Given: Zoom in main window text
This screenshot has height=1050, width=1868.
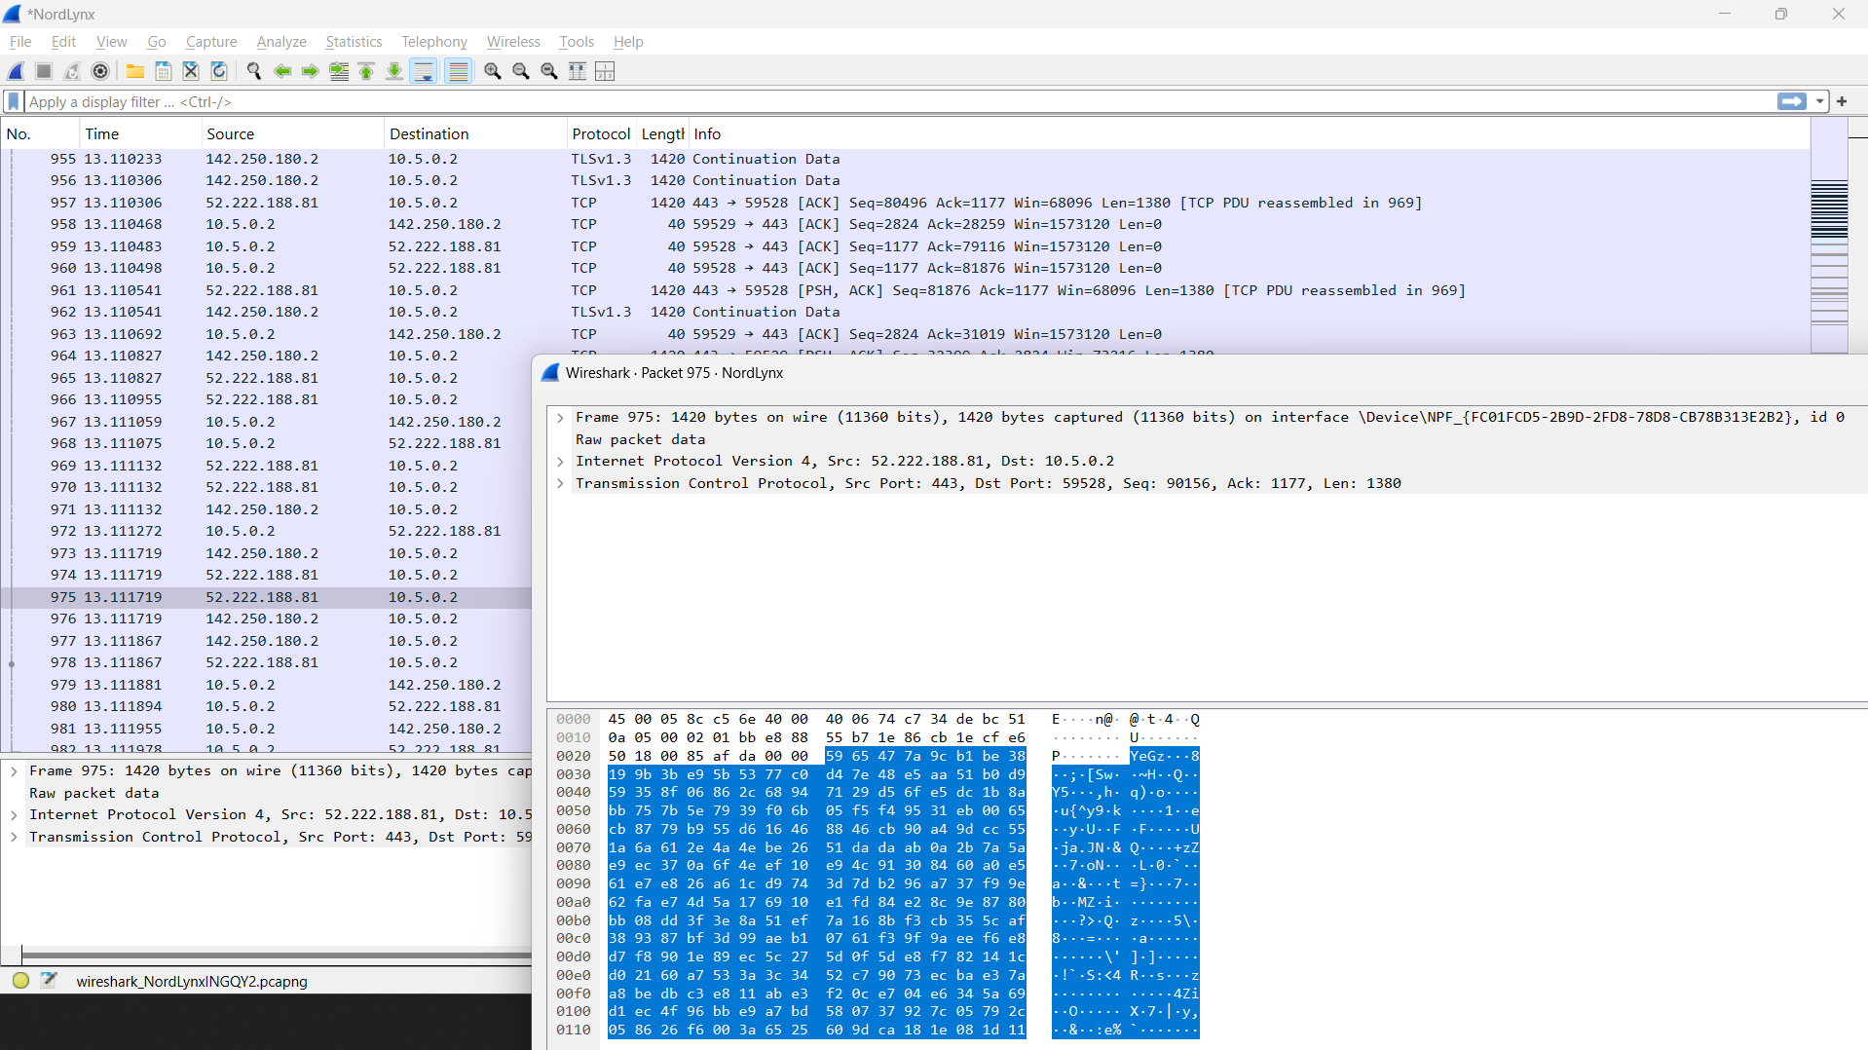Looking at the screenshot, I should pos(493,71).
